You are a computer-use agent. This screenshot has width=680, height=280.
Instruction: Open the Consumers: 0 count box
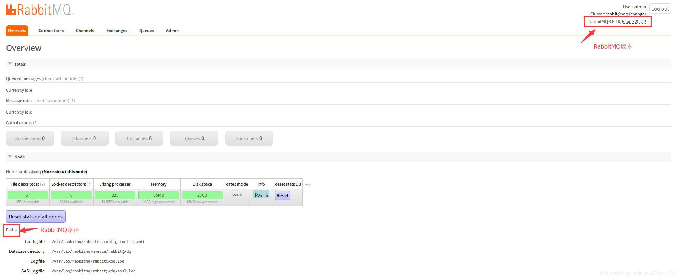tap(249, 138)
